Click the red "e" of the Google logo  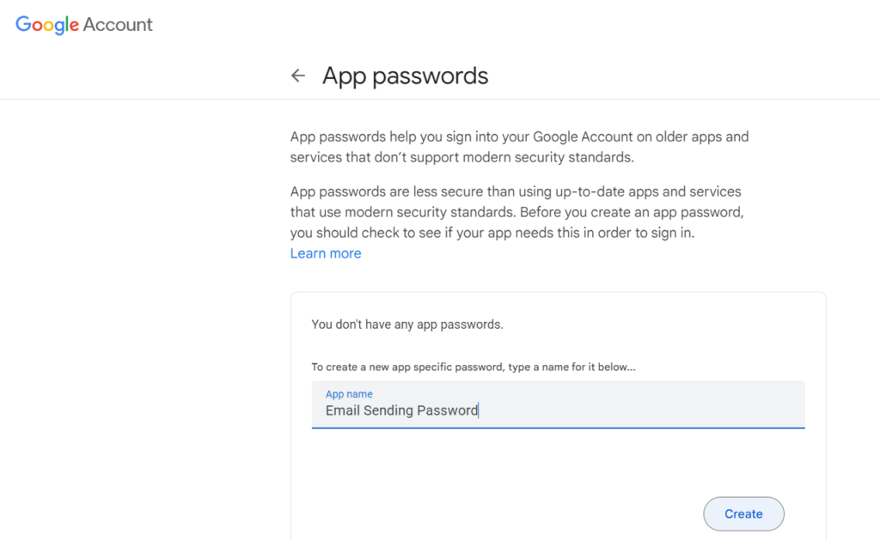point(74,27)
